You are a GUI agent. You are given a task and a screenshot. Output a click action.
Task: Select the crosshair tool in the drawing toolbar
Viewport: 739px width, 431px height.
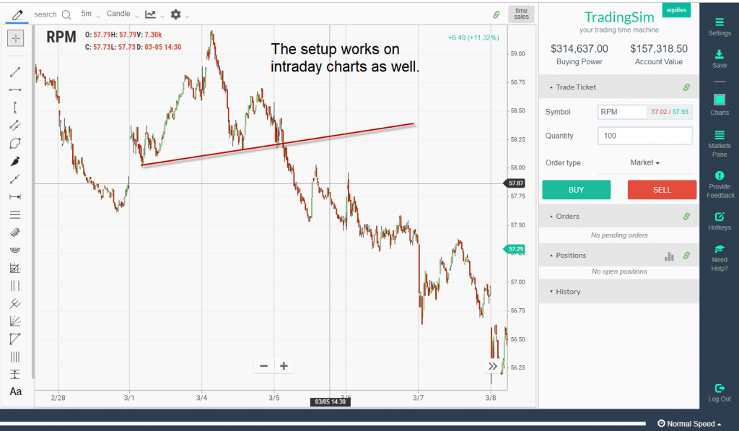pyautogui.click(x=15, y=38)
